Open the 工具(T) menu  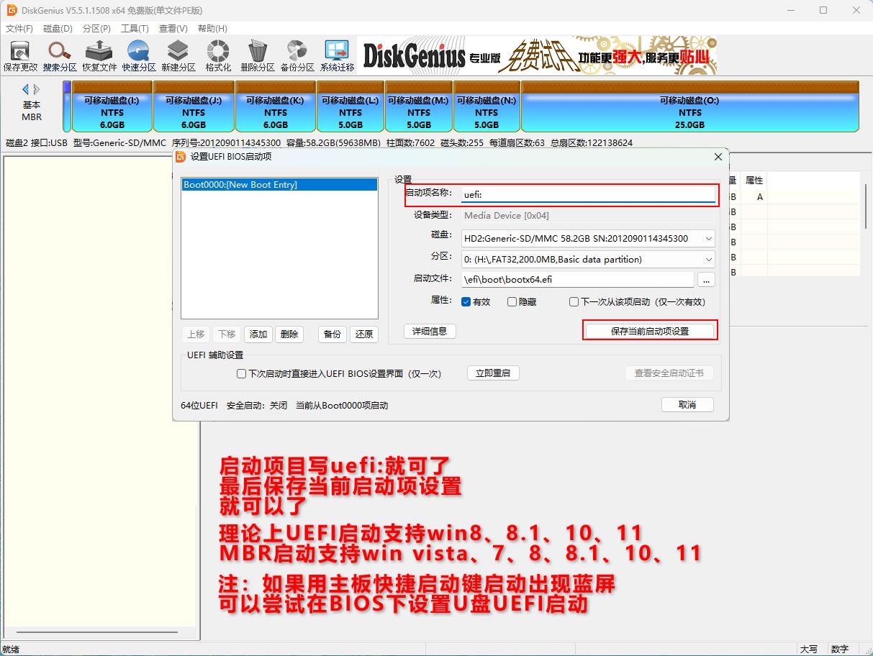[x=135, y=29]
